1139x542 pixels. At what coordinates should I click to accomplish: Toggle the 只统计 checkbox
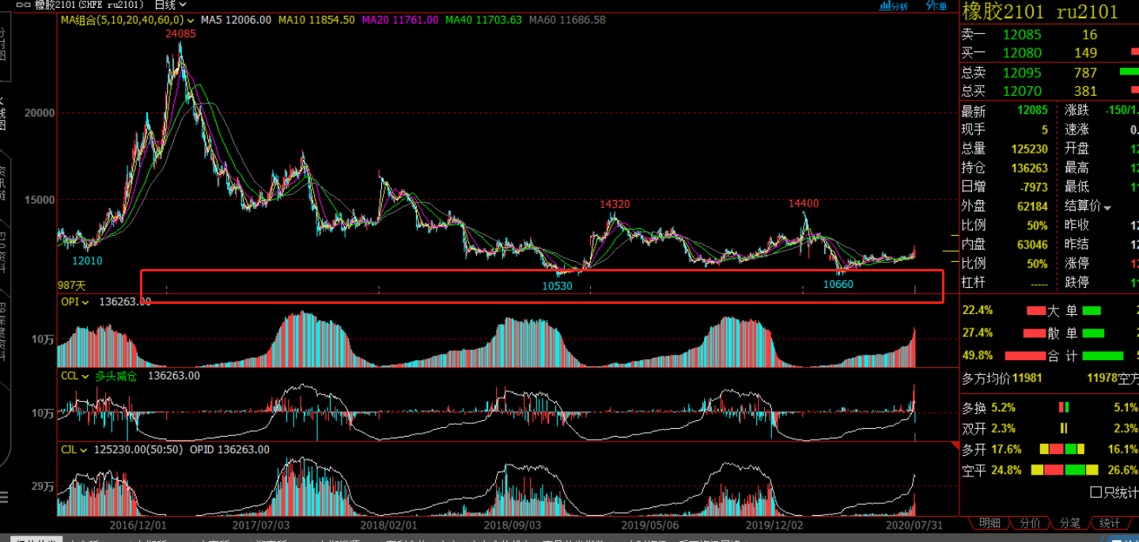[1095, 492]
